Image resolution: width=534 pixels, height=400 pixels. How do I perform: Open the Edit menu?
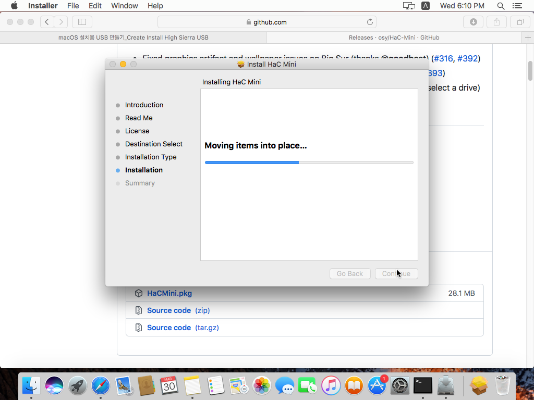click(95, 6)
